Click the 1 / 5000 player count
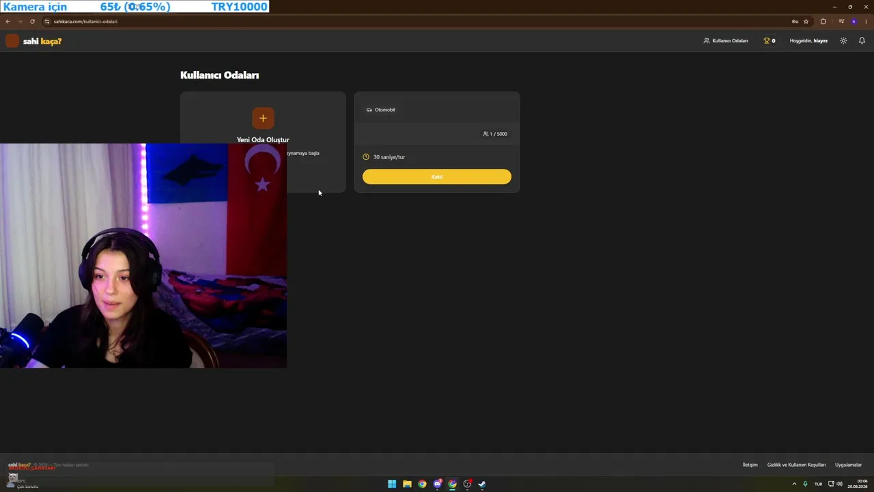874x492 pixels. (495, 134)
